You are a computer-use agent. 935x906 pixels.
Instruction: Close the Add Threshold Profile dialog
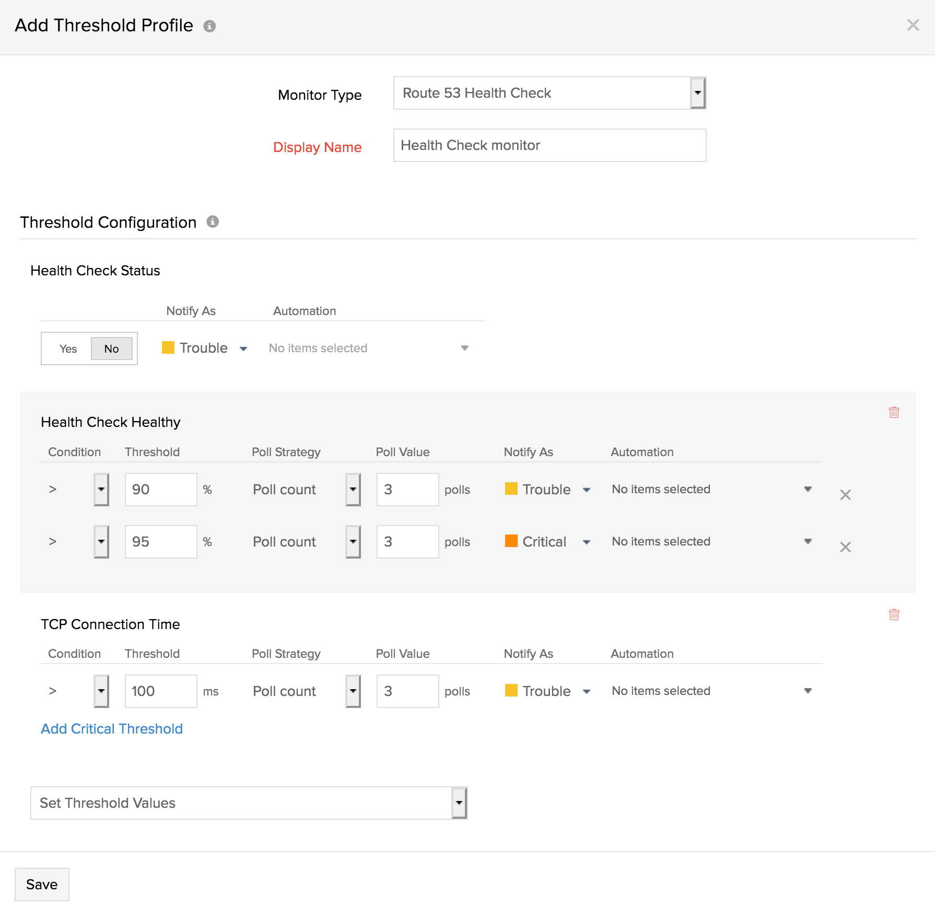(913, 25)
